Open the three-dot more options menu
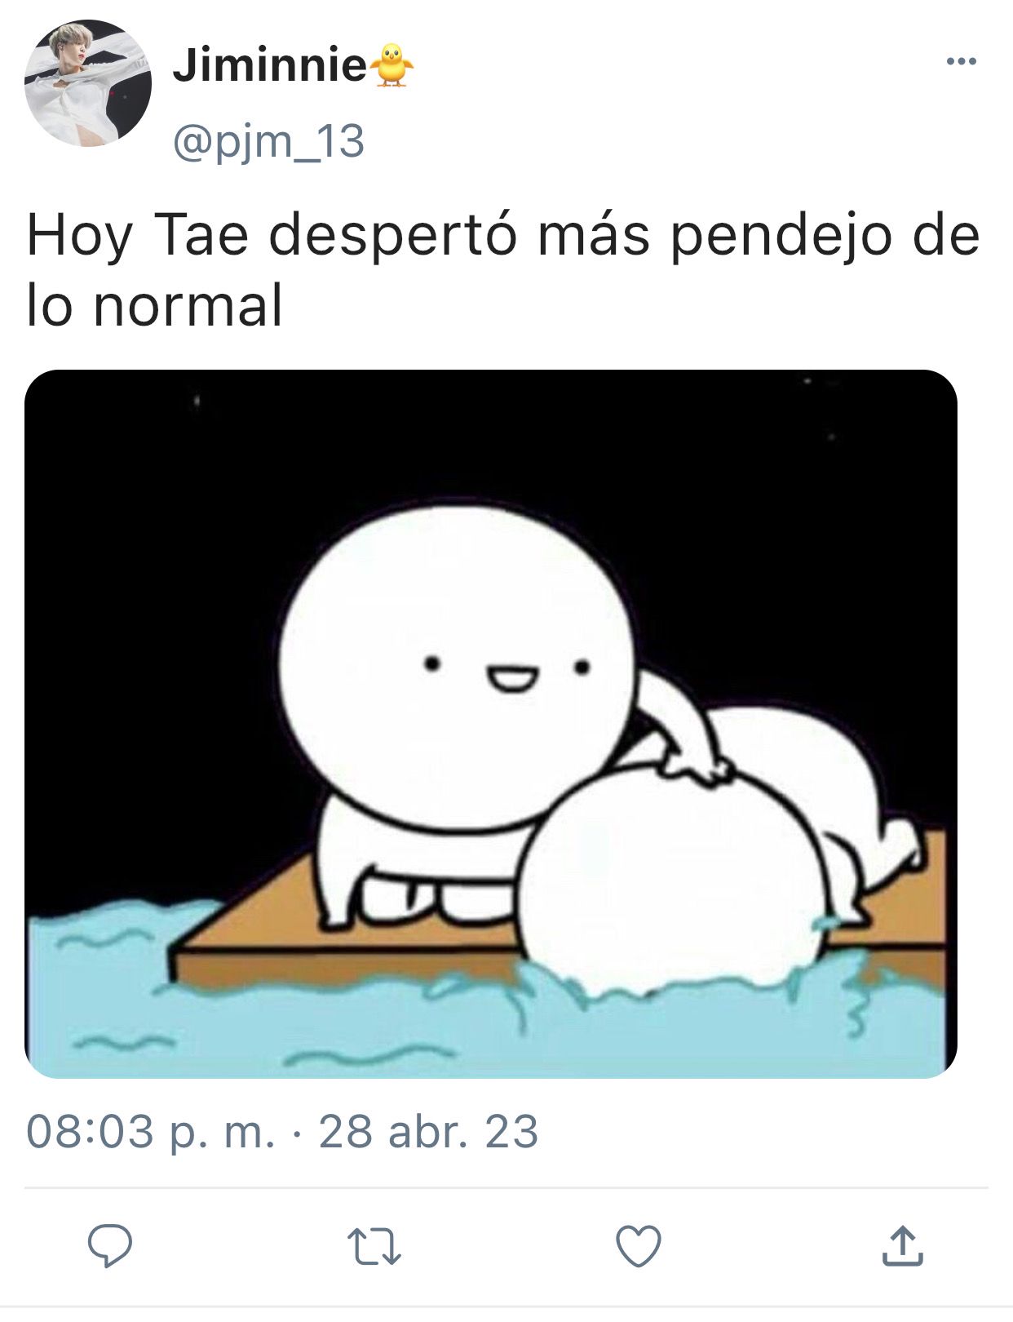Viewport: 1013px width, 1322px height. [961, 60]
